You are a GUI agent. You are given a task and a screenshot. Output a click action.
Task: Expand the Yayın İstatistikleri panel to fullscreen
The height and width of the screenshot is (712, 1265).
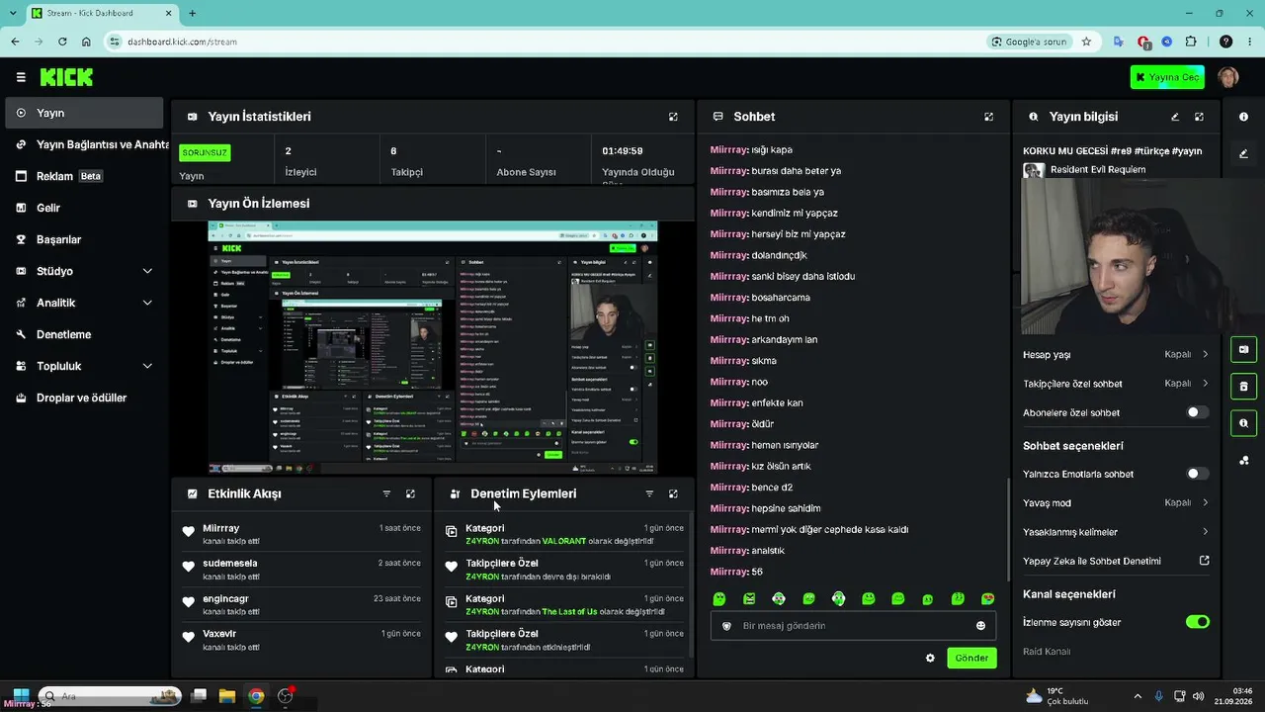coord(673,117)
